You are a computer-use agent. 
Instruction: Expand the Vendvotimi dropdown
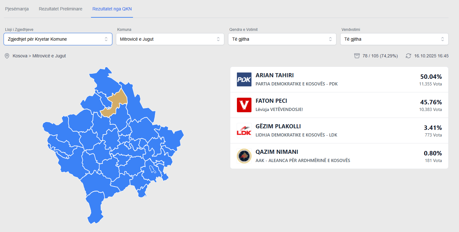[x=394, y=39]
